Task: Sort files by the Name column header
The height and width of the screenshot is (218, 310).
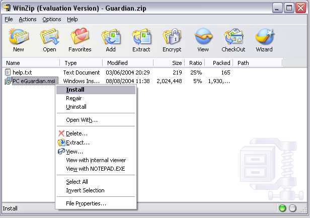Action: click(13, 63)
